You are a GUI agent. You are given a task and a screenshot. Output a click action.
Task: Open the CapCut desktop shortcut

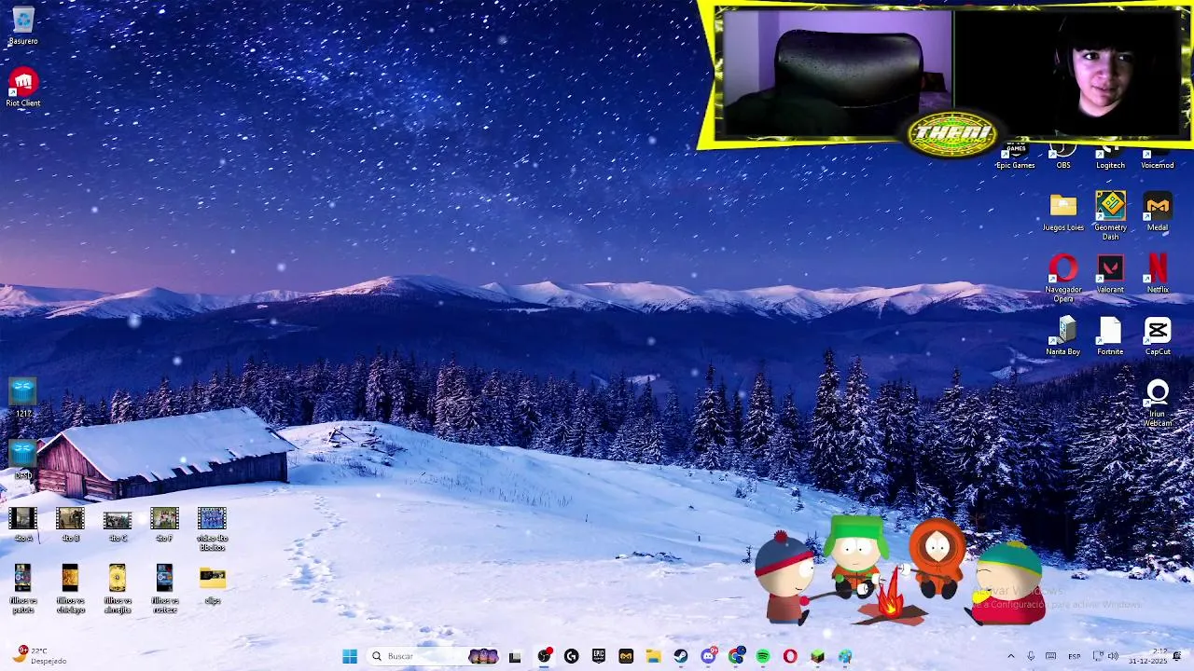[1158, 336]
